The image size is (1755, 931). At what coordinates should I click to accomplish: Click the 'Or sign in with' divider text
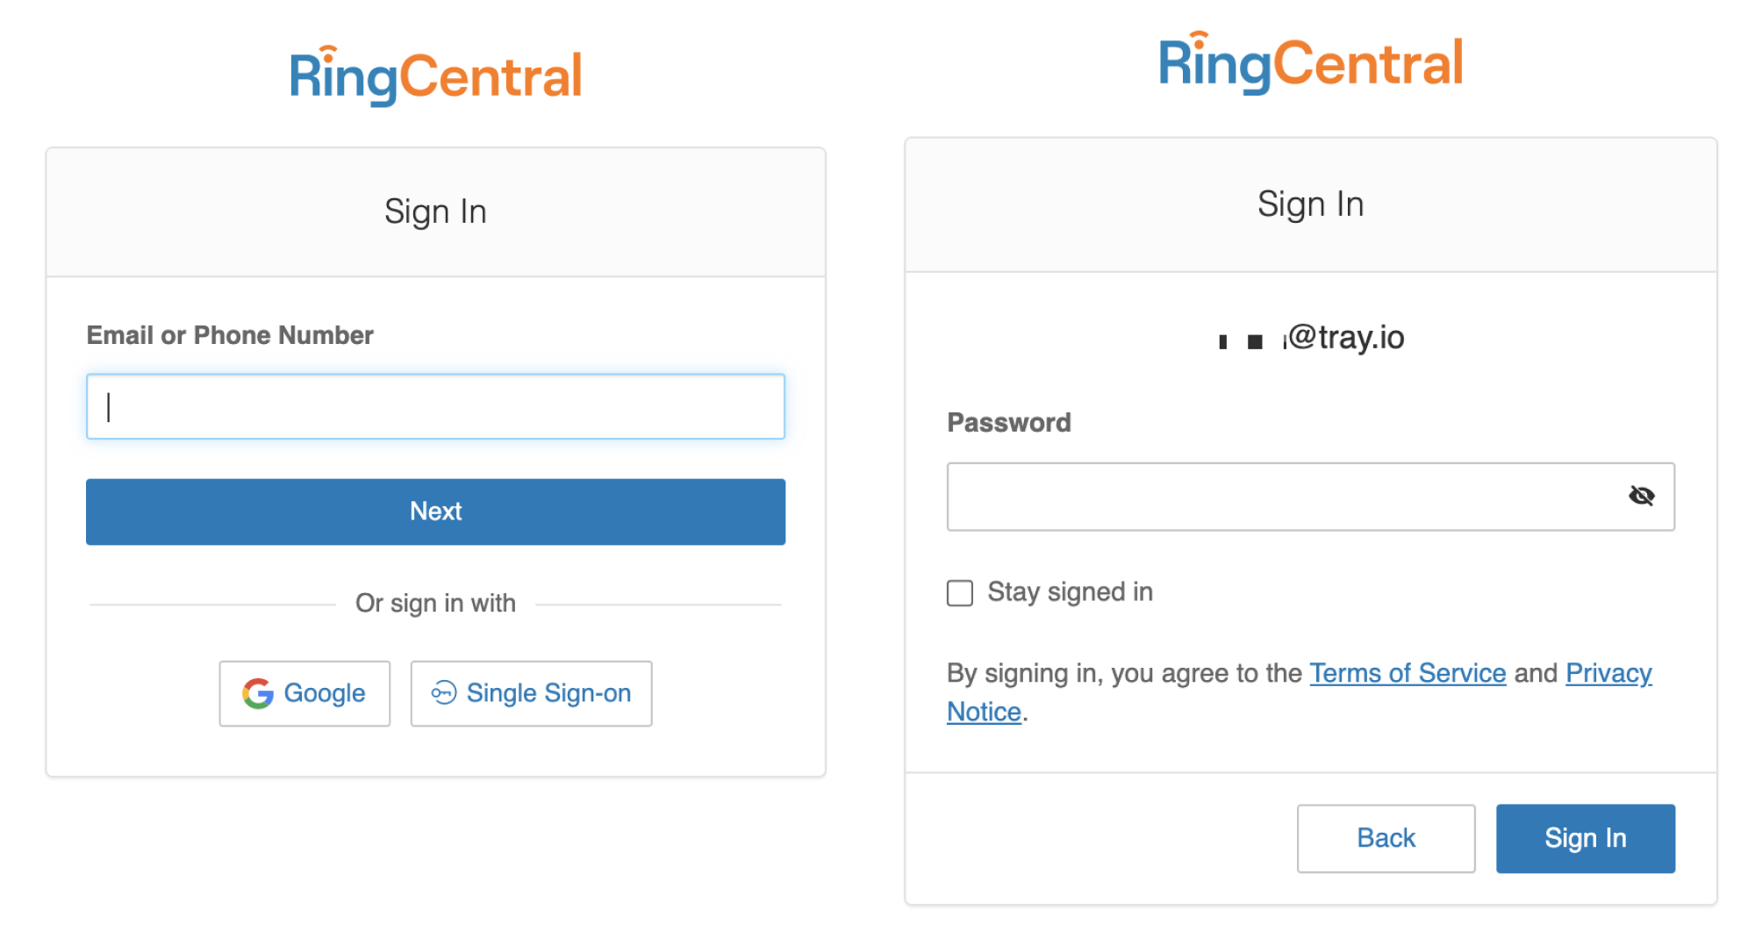[435, 603]
